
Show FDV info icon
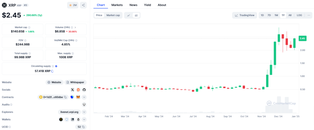coord(25,40)
